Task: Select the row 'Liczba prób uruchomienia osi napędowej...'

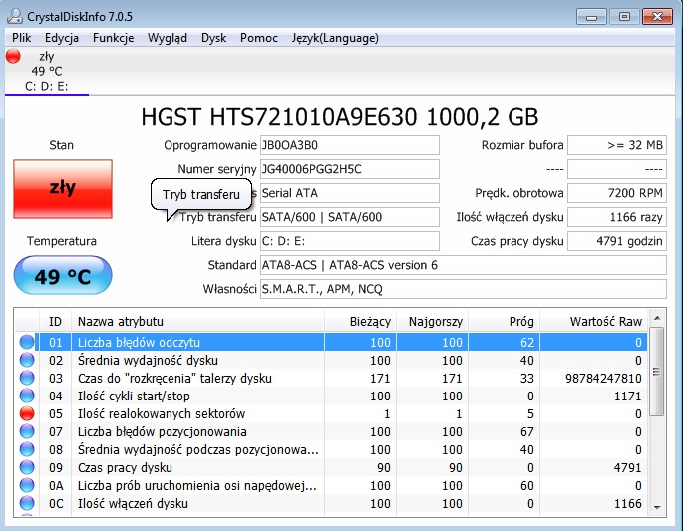Action: (x=331, y=485)
